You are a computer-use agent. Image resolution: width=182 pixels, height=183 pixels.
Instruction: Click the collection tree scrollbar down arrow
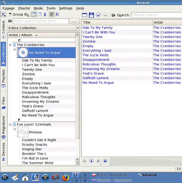coord(77,163)
